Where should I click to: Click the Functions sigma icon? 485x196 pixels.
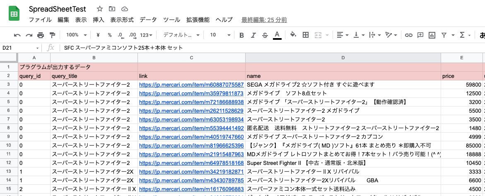tap(462, 35)
